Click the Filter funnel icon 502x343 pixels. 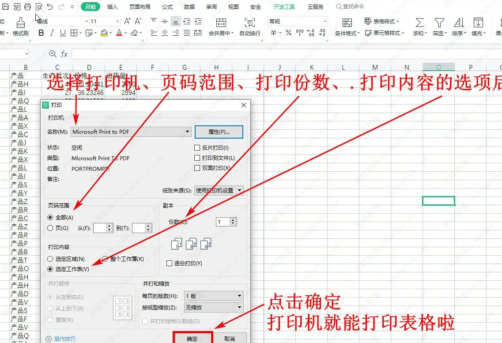pyautogui.click(x=439, y=23)
